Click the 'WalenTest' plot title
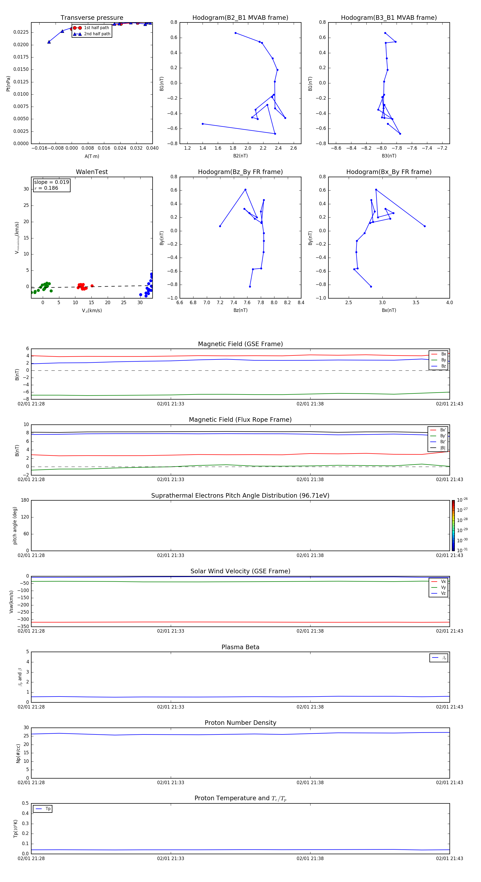The width and height of the screenshot is (481, 882). [92, 172]
